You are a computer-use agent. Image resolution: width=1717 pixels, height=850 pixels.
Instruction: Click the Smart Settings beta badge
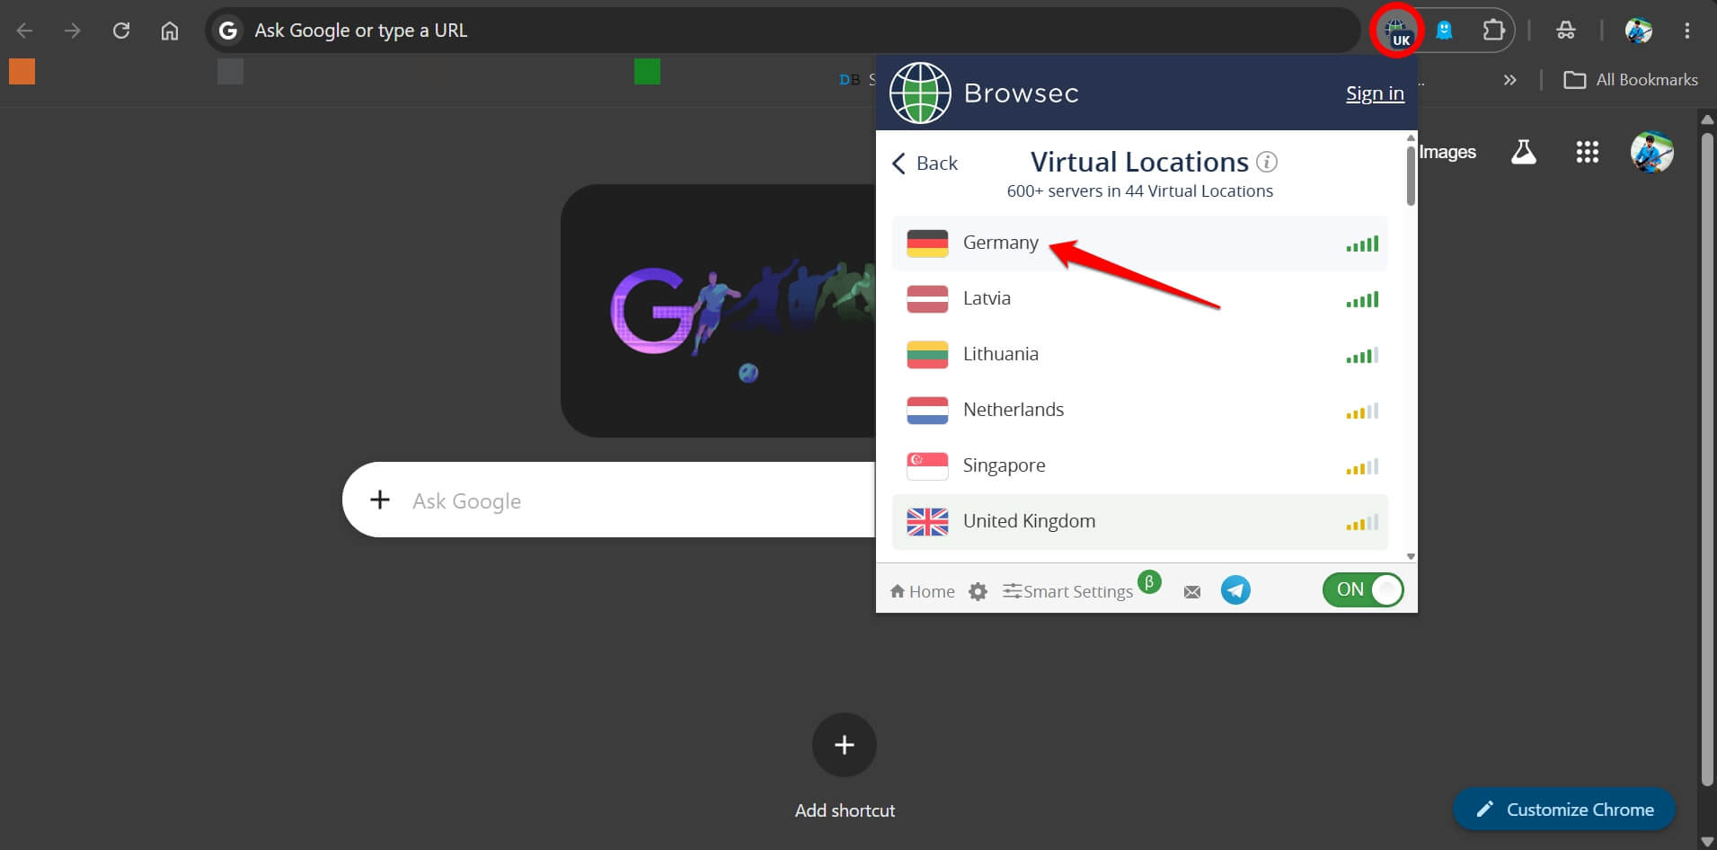(x=1149, y=582)
